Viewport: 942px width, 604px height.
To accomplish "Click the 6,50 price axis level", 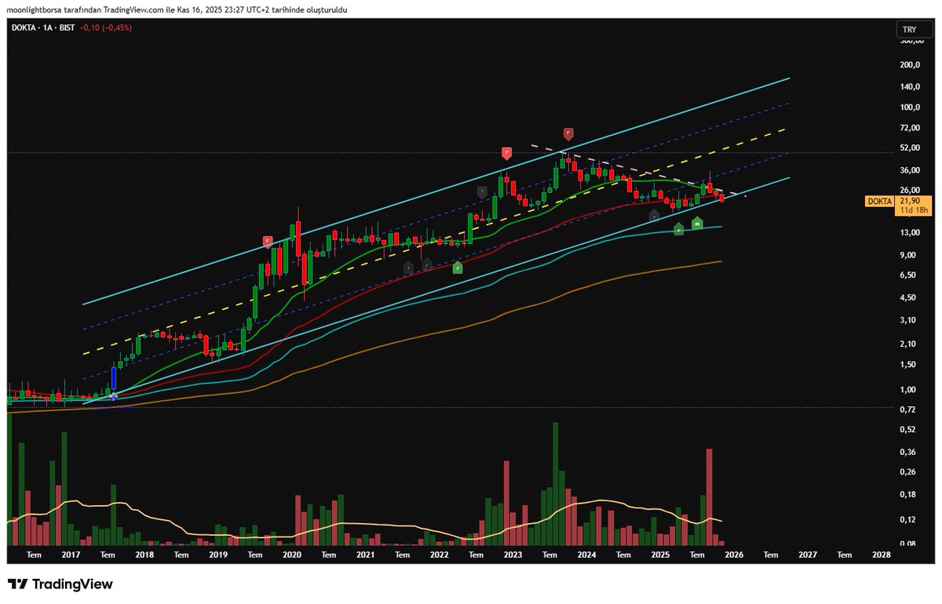I will click(x=909, y=275).
